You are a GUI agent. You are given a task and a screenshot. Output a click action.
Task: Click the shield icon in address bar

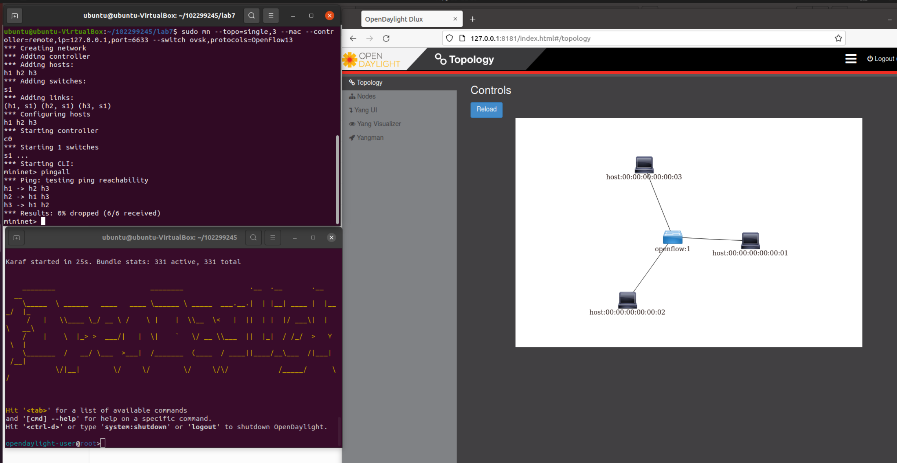pos(449,39)
